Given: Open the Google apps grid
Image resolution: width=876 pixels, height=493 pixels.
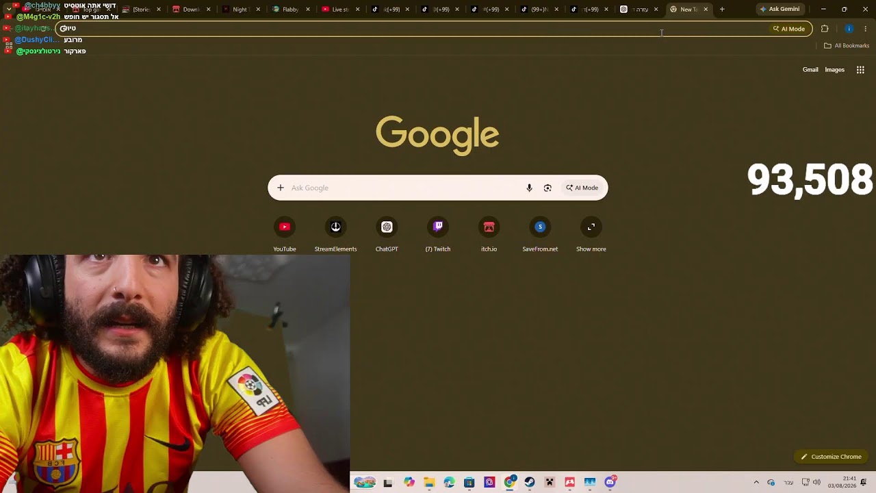Looking at the screenshot, I should (860, 70).
